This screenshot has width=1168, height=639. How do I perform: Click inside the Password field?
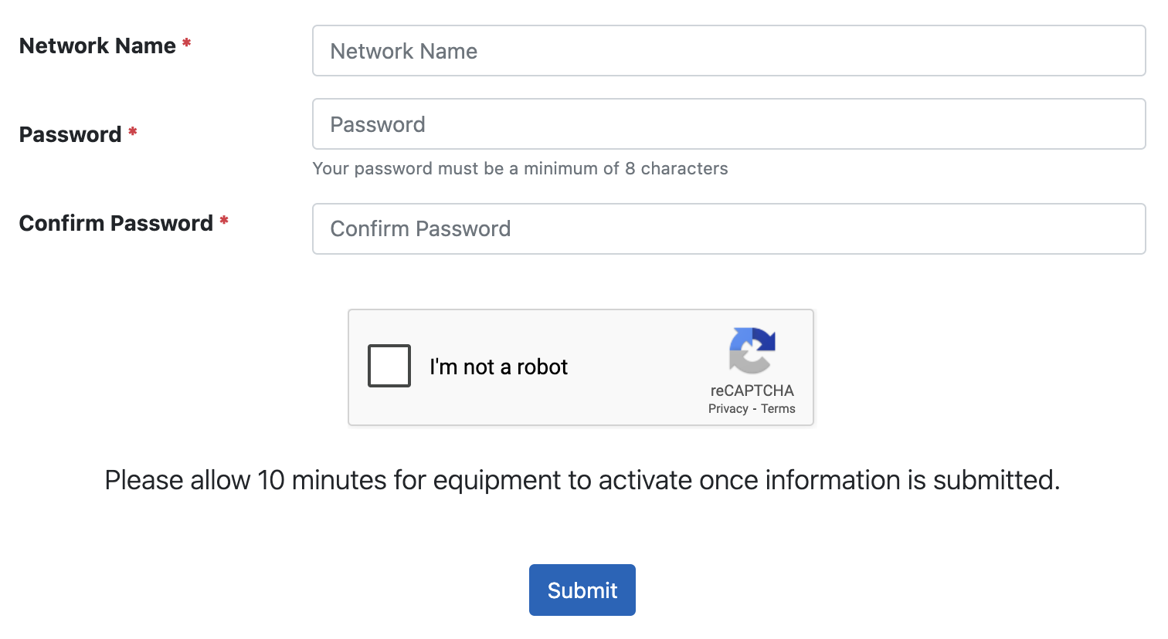coord(728,123)
